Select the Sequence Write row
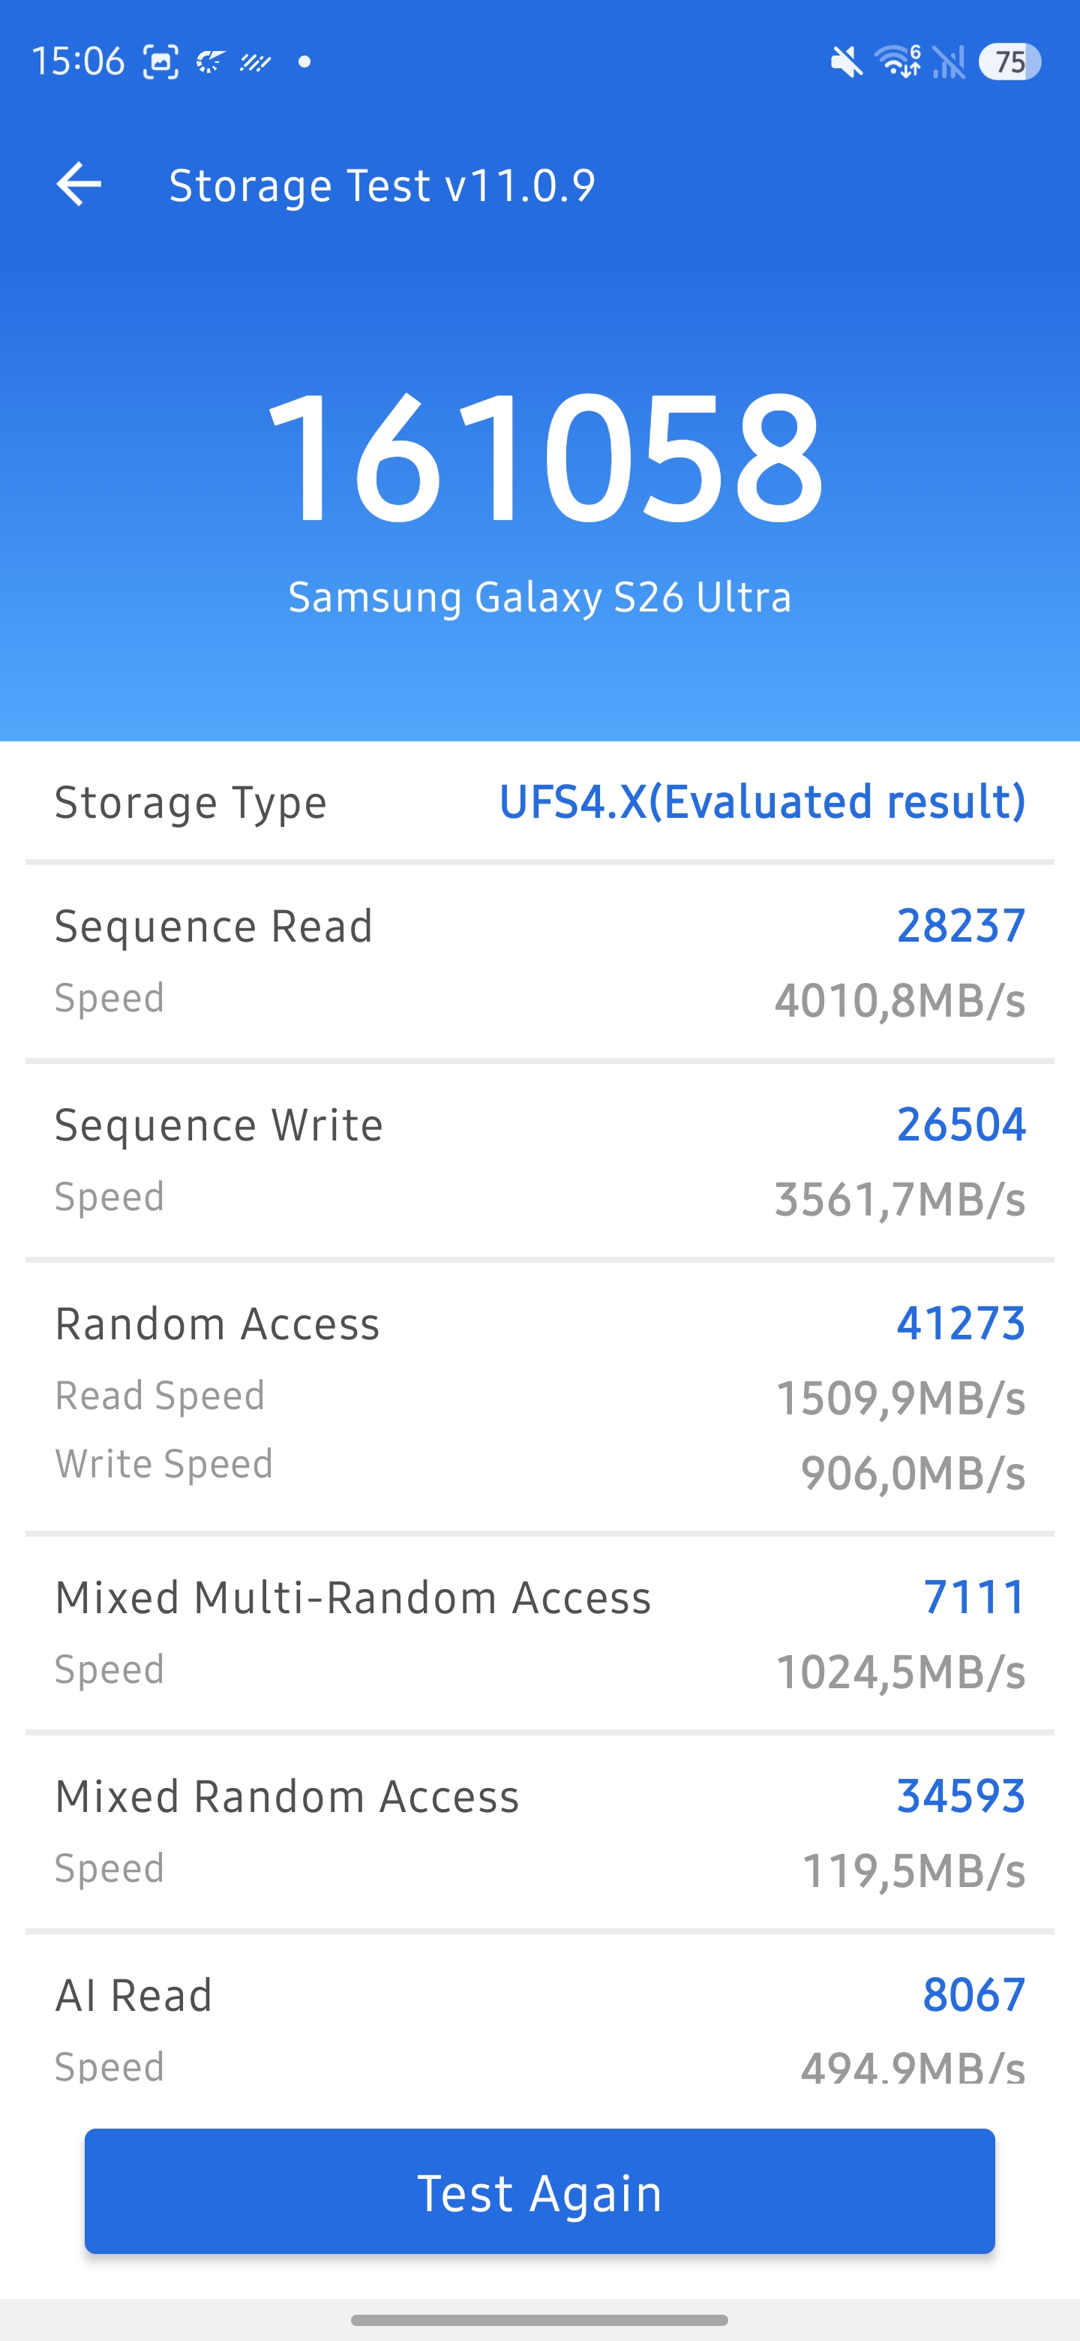 click(x=539, y=1161)
